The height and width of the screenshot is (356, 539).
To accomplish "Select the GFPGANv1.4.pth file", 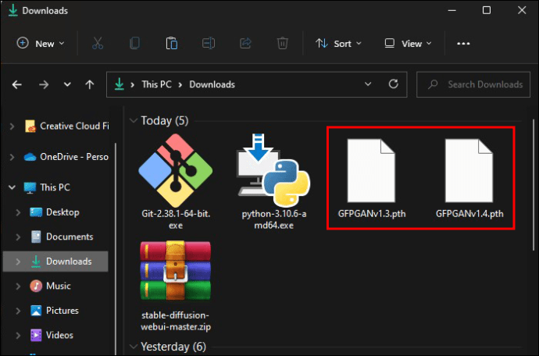I will point(469,179).
